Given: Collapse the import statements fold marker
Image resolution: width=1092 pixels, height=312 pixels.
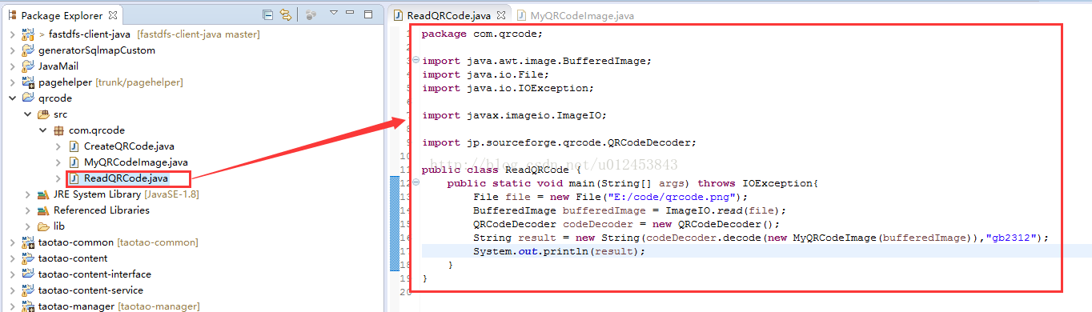Looking at the screenshot, I should point(415,61).
